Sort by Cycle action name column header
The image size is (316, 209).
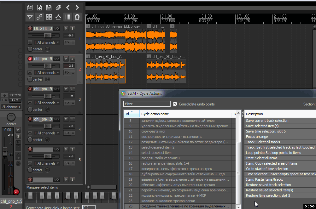tap(185, 114)
